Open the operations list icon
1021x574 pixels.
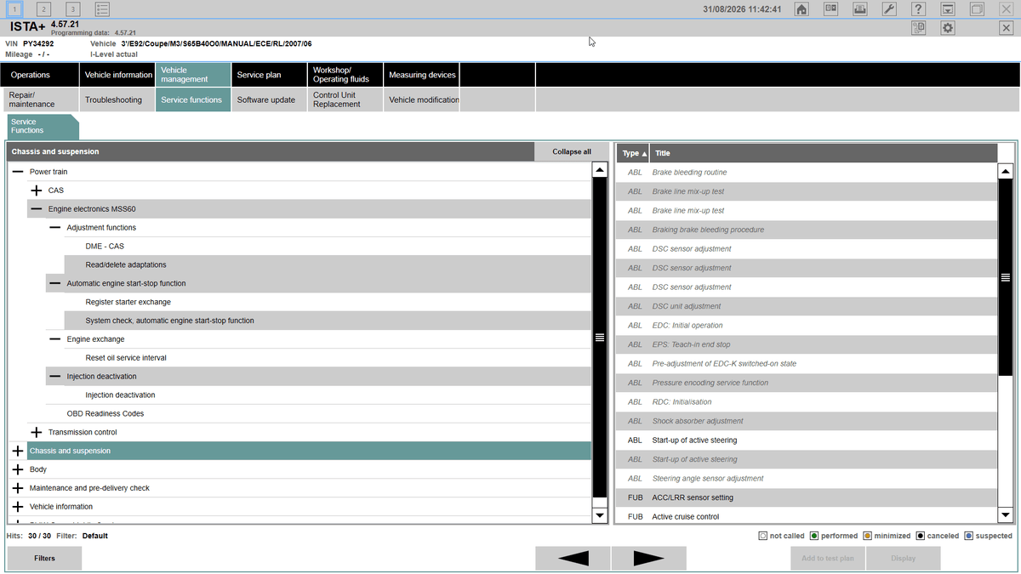102,9
